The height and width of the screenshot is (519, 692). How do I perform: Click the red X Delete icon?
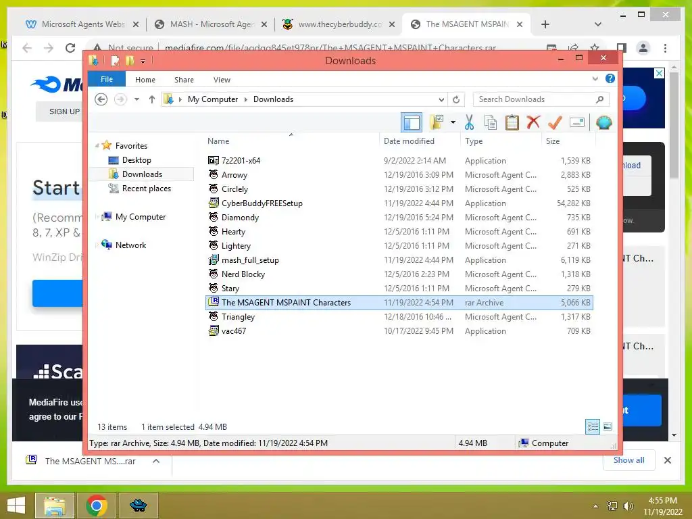[533, 122]
